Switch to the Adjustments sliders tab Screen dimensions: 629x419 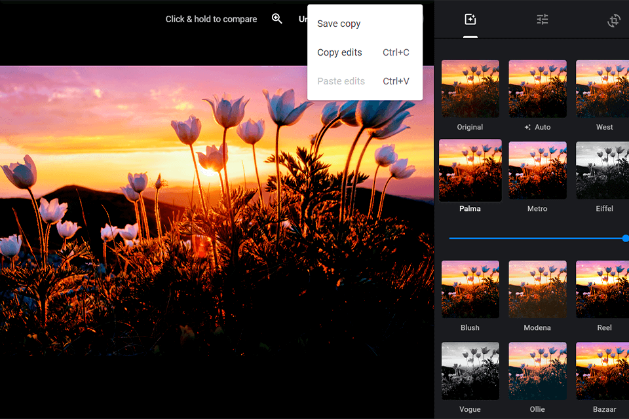[543, 19]
